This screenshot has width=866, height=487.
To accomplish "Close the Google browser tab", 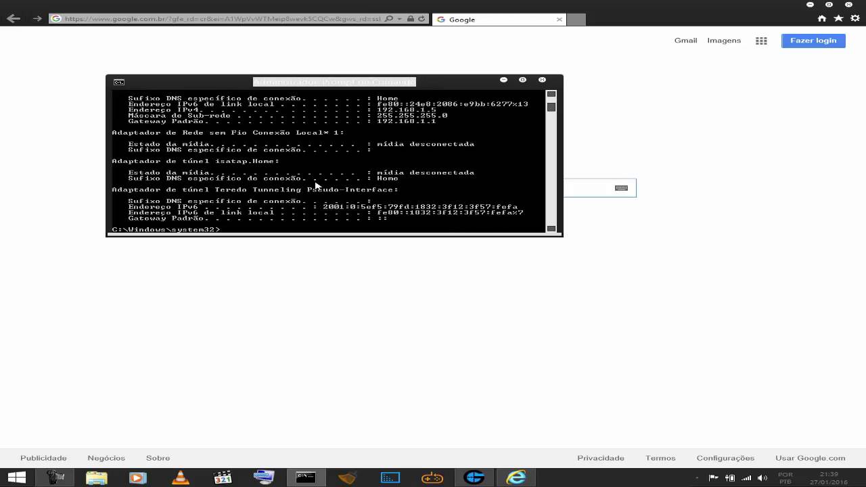I will point(559,20).
